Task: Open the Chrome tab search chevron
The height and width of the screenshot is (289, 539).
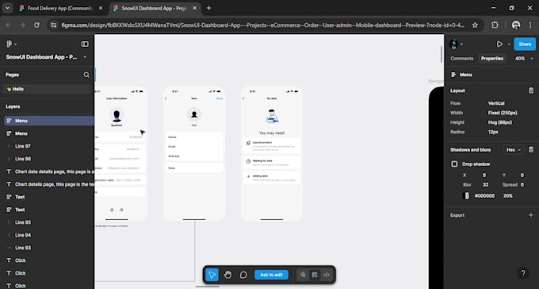Action: coord(7,8)
